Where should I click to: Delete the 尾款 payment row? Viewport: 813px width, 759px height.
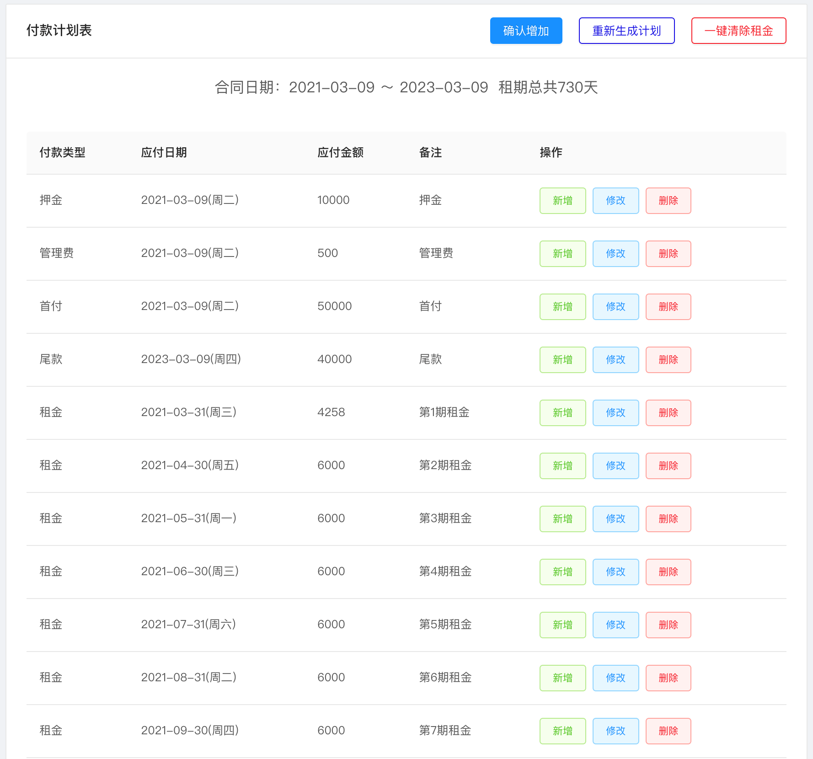tap(668, 360)
